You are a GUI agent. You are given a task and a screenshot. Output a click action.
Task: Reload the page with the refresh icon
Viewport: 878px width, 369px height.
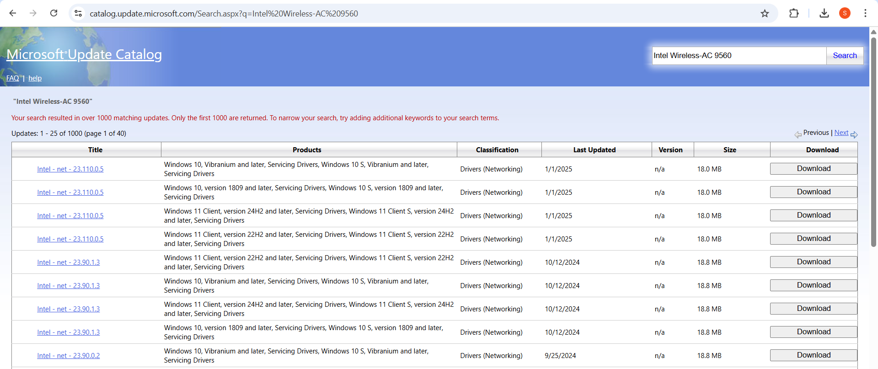tap(54, 13)
